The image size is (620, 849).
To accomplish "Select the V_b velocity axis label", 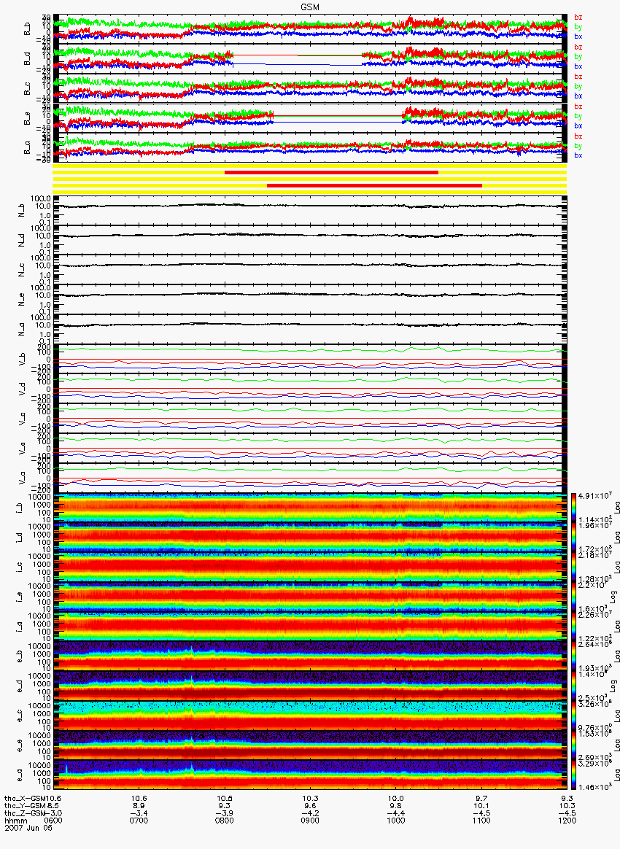I will (x=22, y=360).
